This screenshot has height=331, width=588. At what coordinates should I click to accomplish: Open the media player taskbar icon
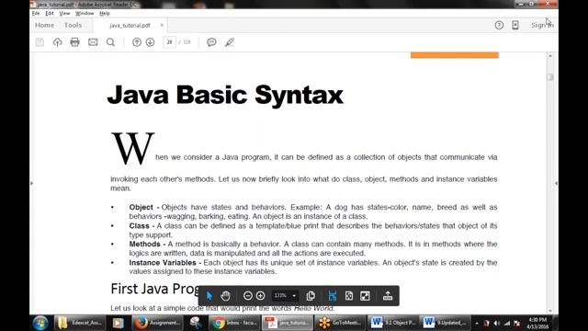(119, 323)
